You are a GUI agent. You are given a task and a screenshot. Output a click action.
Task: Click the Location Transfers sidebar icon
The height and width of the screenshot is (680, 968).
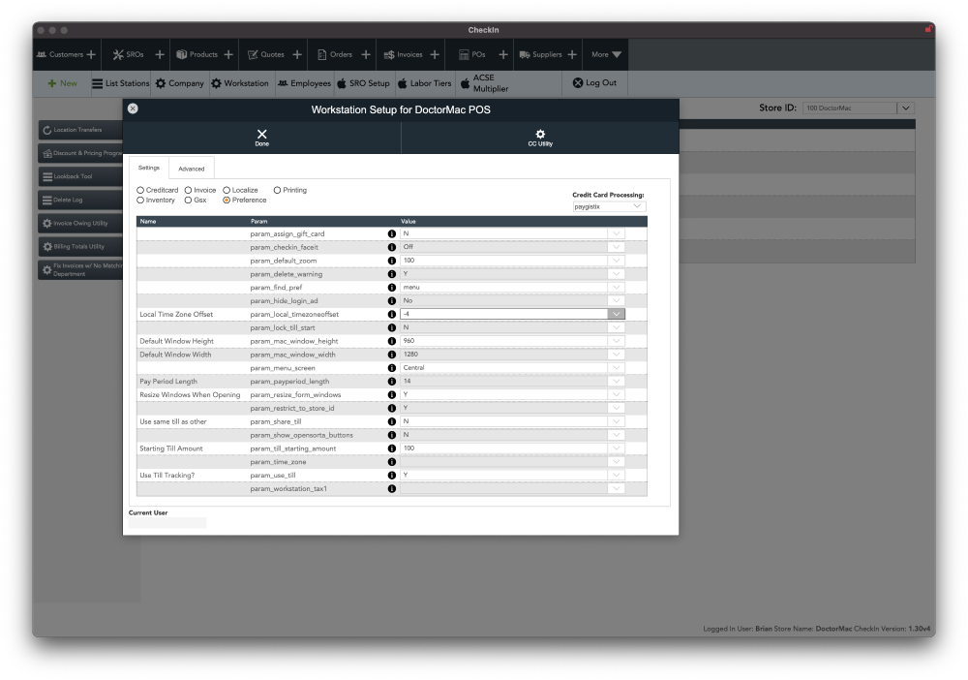47,130
